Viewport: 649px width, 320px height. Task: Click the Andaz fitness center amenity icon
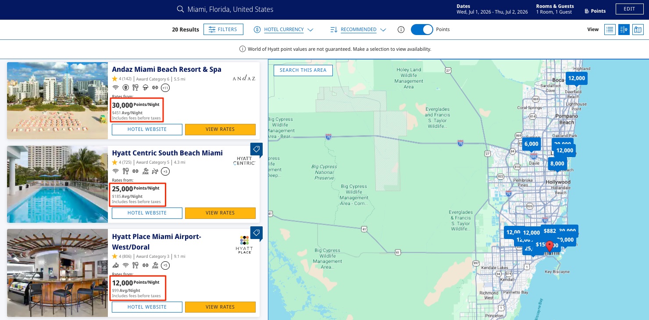(x=155, y=88)
